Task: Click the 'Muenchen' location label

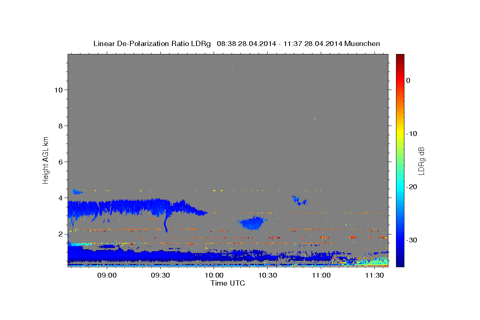Action: [x=362, y=44]
